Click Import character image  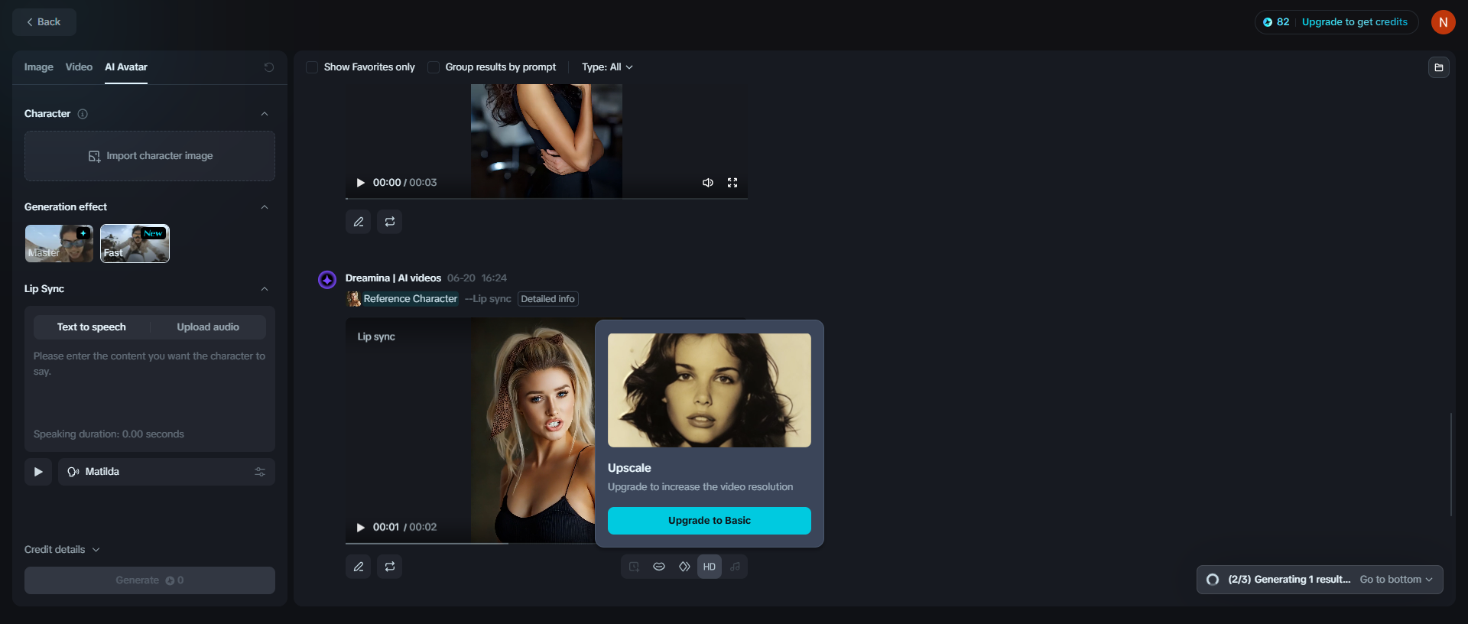click(x=150, y=156)
